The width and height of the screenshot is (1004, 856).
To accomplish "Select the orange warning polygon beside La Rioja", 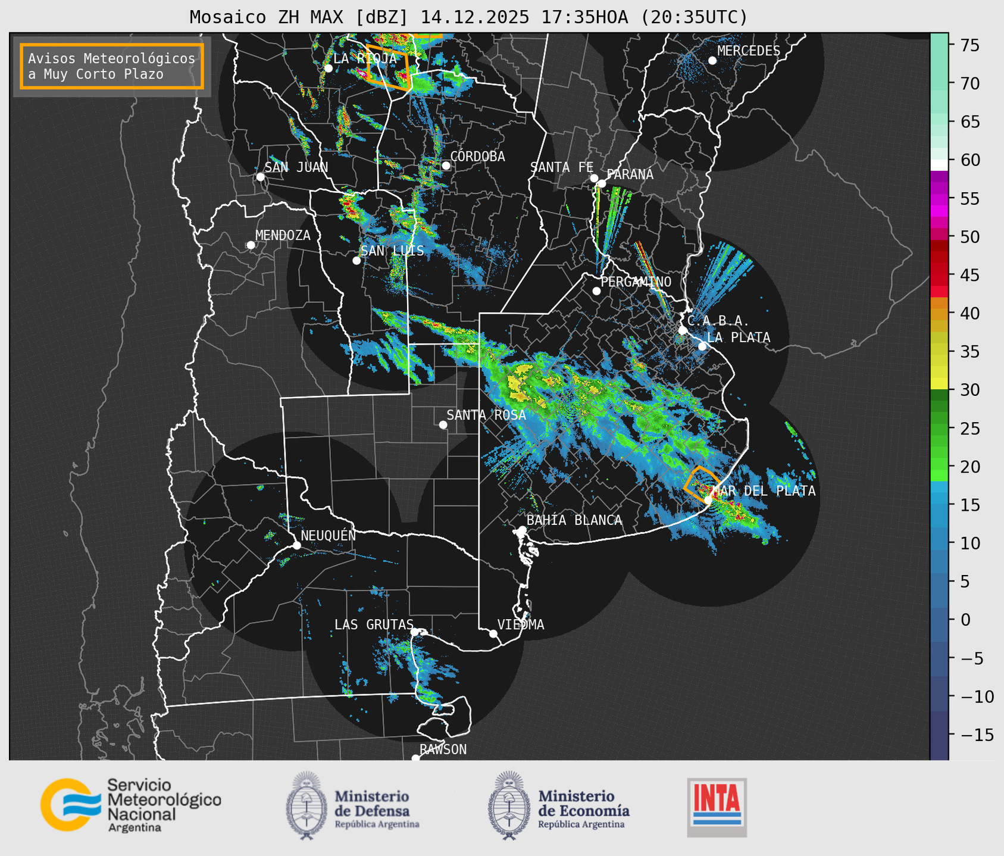I will click(x=388, y=67).
